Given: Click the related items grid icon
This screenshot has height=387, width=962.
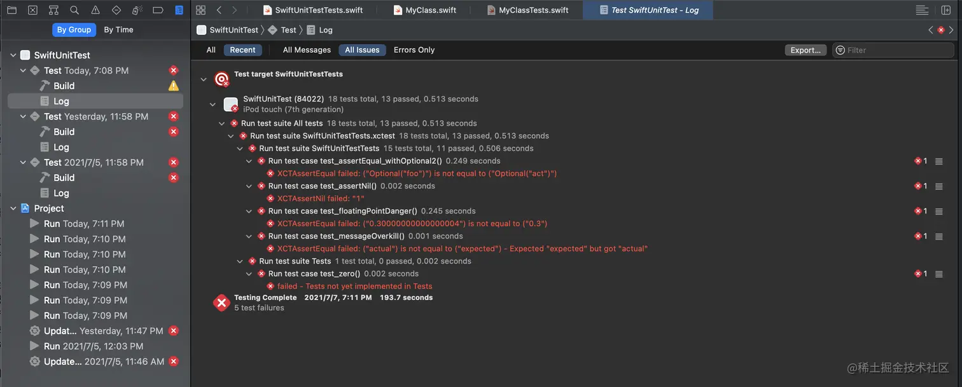Looking at the screenshot, I should point(201,10).
